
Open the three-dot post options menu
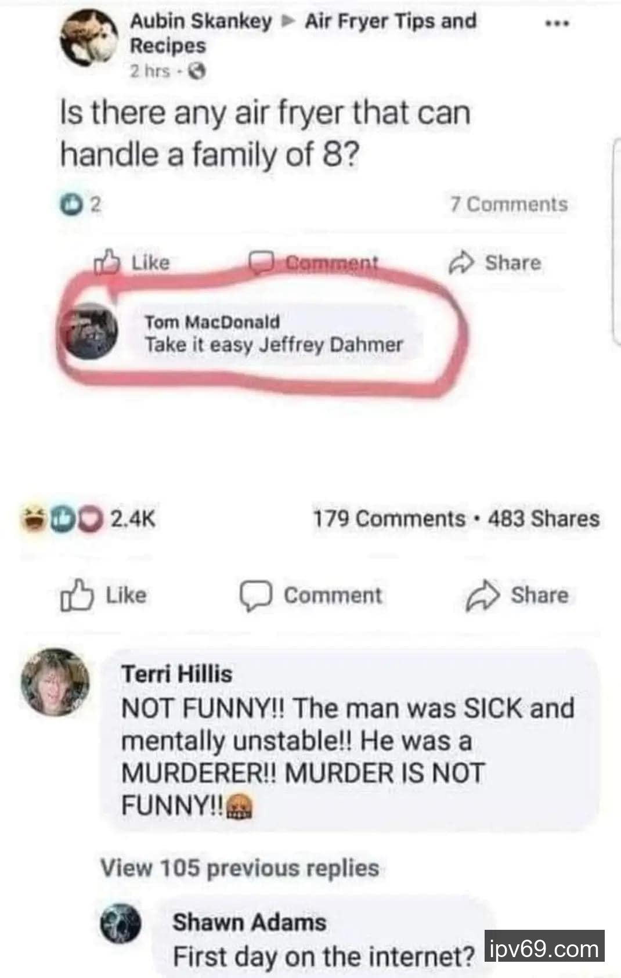tap(557, 24)
